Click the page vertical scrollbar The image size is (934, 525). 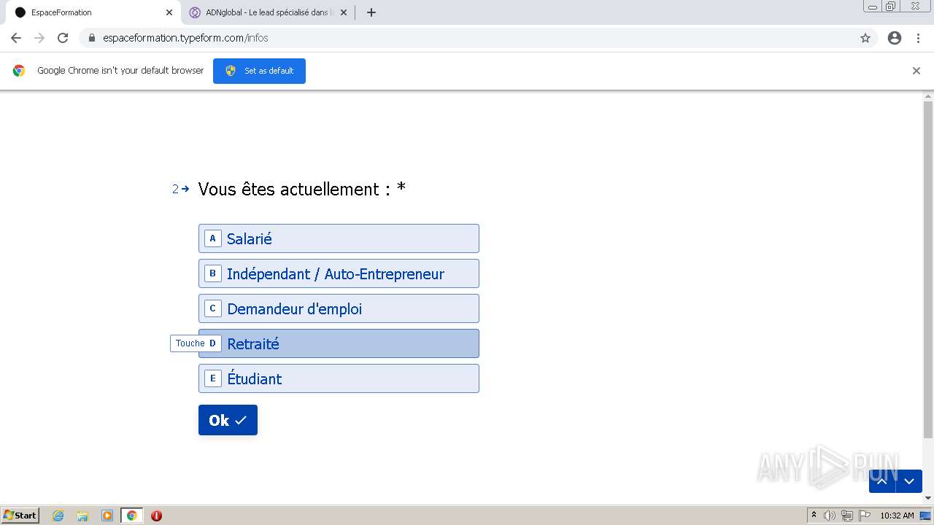click(928, 270)
